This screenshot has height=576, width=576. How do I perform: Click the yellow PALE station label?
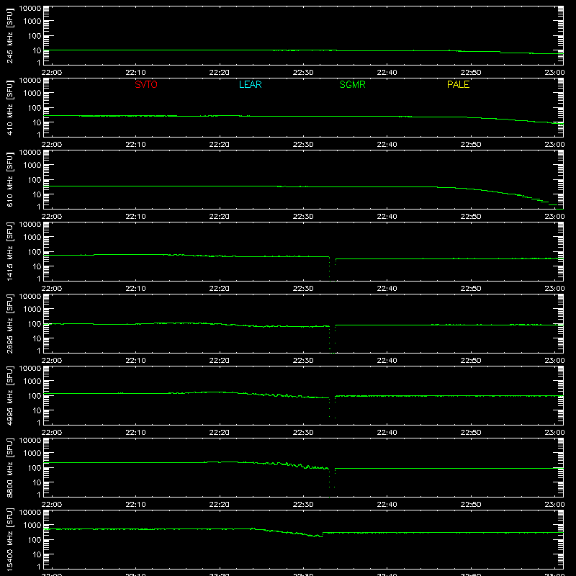point(458,84)
